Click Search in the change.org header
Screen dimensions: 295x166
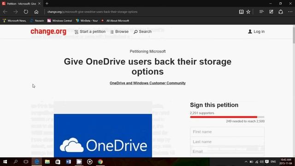point(142,32)
